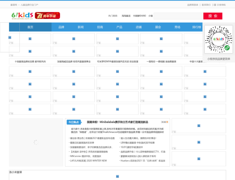Open the 秀场 tab

[x=177, y=27]
